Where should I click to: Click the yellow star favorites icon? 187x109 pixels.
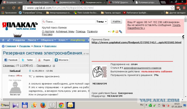(113, 32)
